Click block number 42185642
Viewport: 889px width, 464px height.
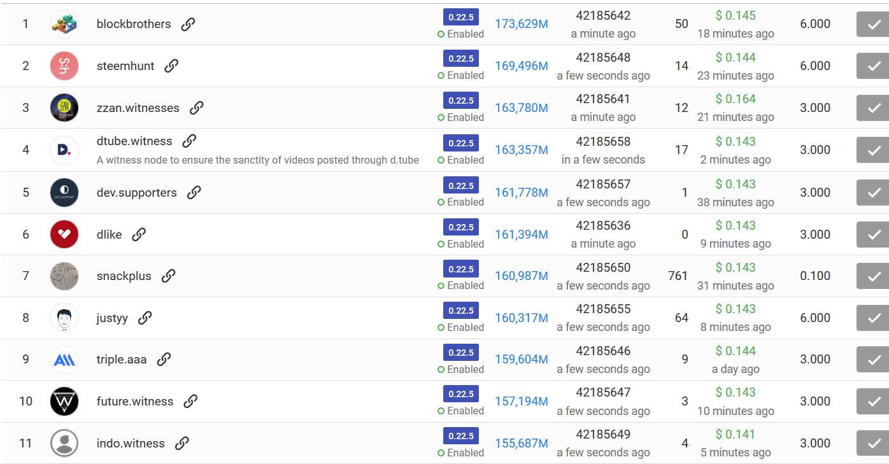pyautogui.click(x=603, y=16)
